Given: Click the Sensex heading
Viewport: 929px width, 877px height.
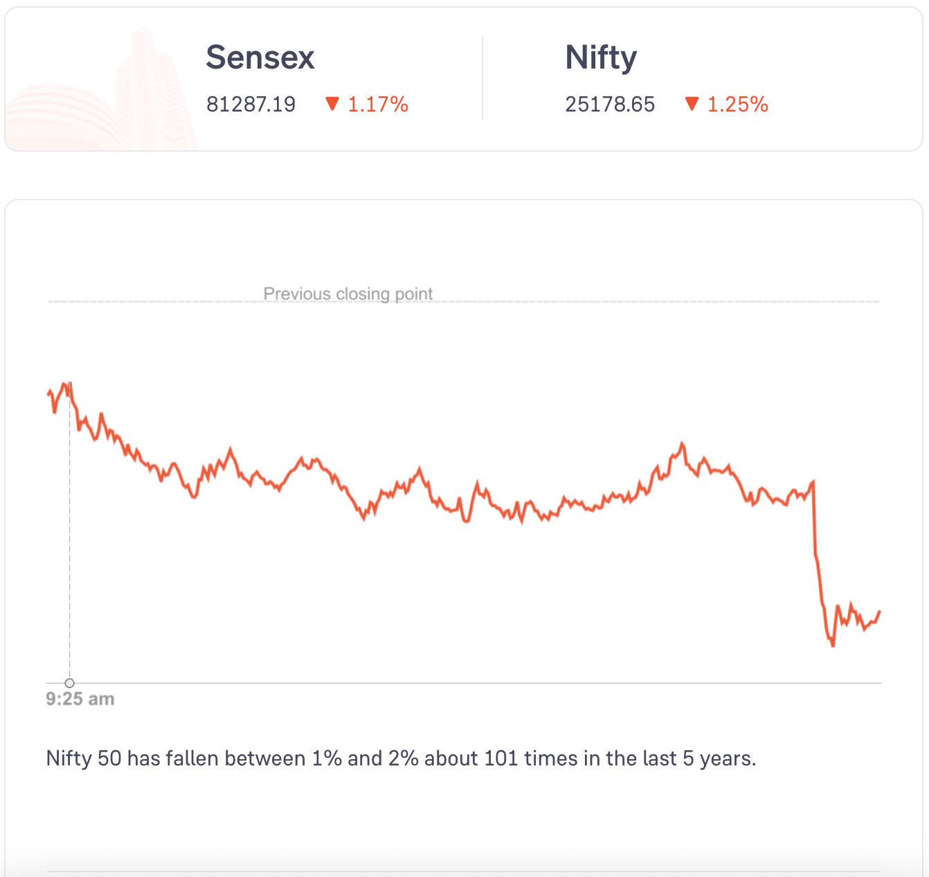Looking at the screenshot, I should [260, 57].
